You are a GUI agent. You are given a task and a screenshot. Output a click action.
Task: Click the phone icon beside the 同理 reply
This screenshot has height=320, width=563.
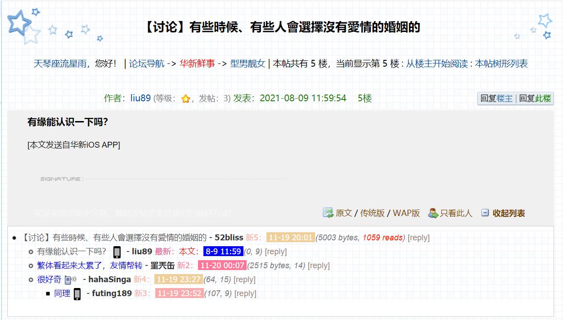(x=77, y=294)
